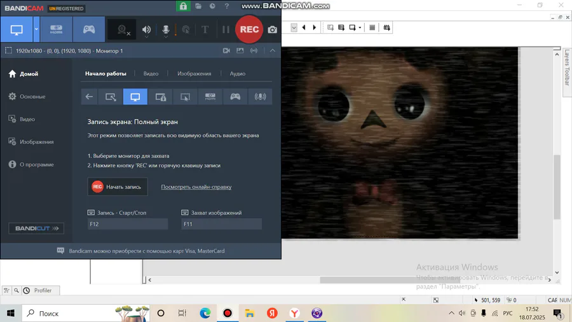Toggle text overlay T icon

205,29
